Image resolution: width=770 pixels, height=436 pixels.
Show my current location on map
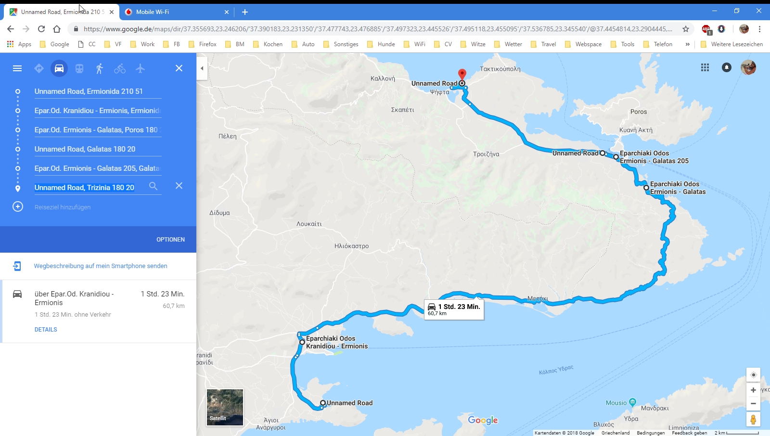coord(753,375)
